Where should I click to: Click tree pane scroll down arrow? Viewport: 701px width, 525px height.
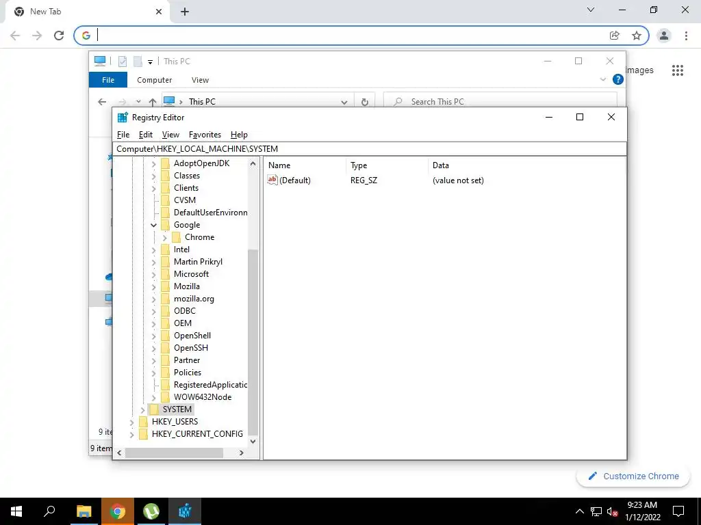[253, 442]
